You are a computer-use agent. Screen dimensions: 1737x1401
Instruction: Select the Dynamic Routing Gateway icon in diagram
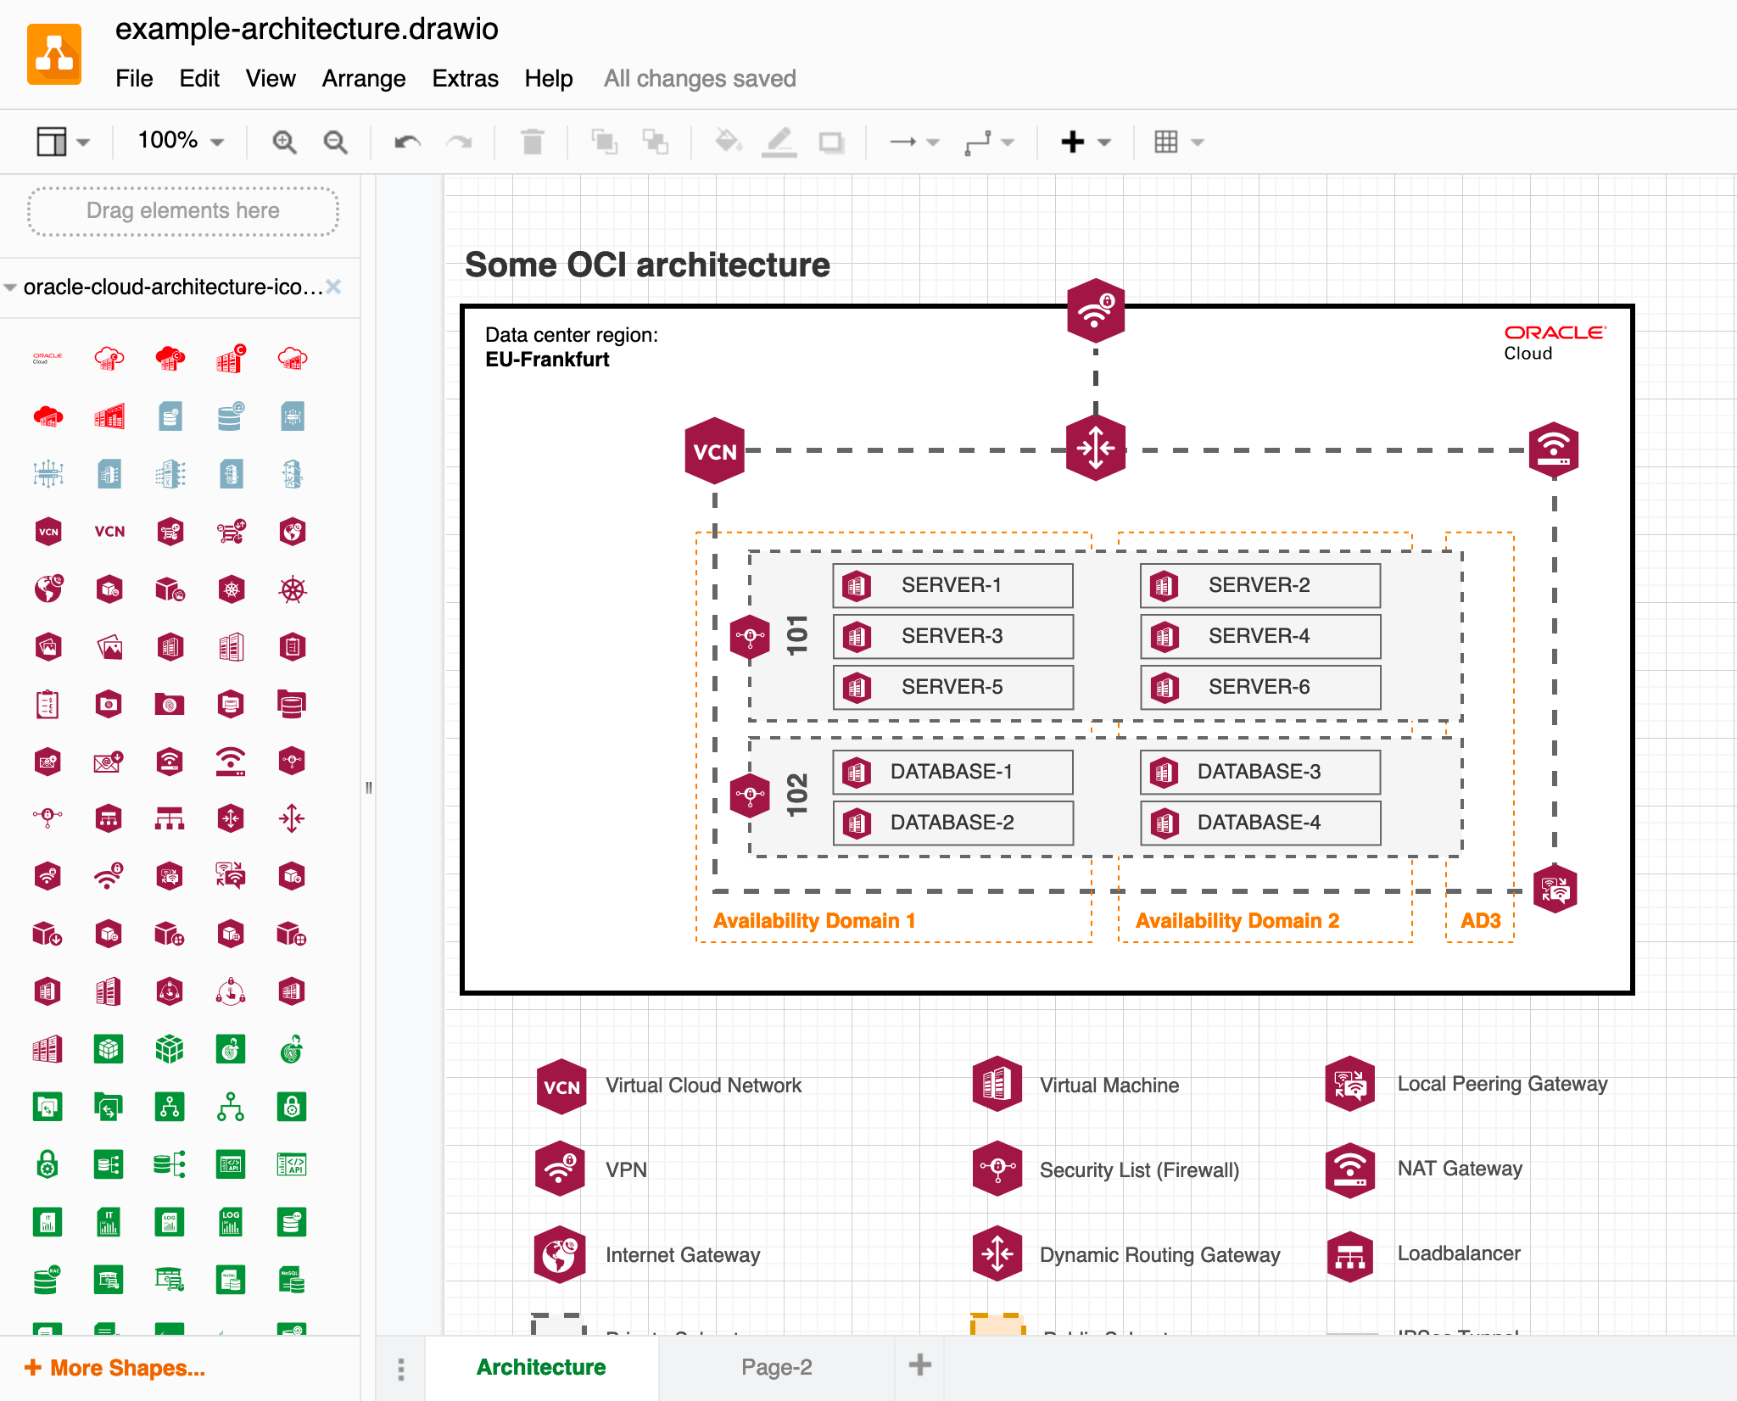point(1096,448)
